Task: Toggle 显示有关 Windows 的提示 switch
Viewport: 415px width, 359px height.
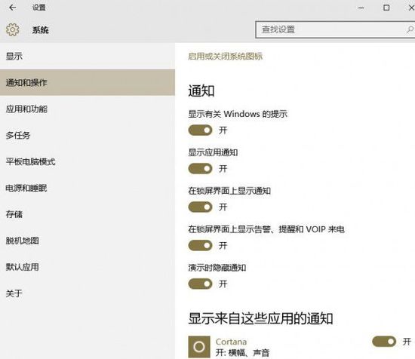Action: 200,130
